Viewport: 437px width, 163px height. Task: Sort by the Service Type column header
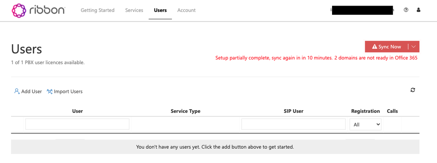click(185, 111)
